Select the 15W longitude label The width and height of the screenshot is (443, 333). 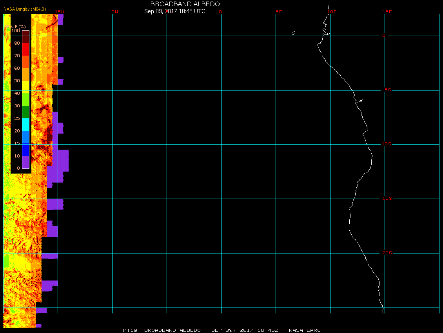click(60, 12)
